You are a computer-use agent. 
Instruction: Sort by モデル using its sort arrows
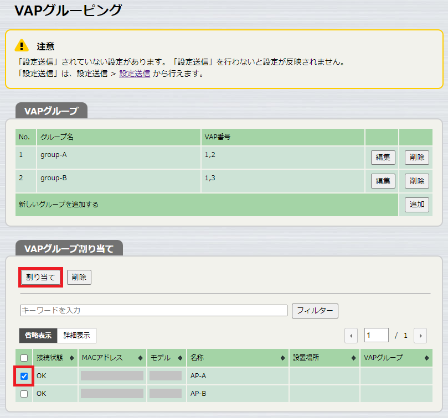click(180, 358)
